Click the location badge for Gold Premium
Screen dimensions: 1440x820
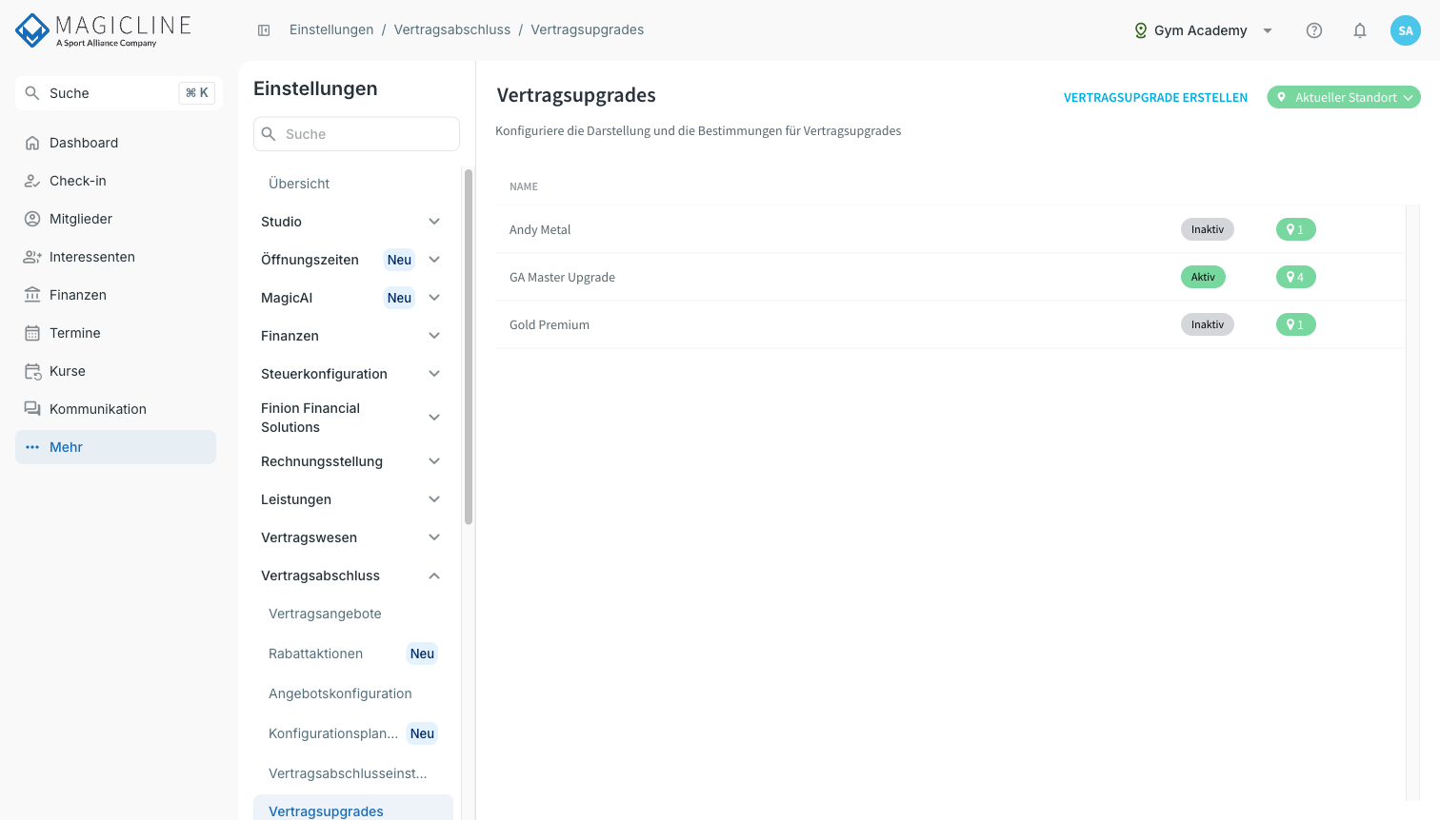tap(1295, 324)
